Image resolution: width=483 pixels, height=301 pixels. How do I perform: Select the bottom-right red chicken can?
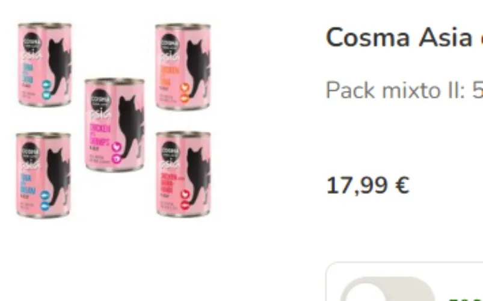183,174
